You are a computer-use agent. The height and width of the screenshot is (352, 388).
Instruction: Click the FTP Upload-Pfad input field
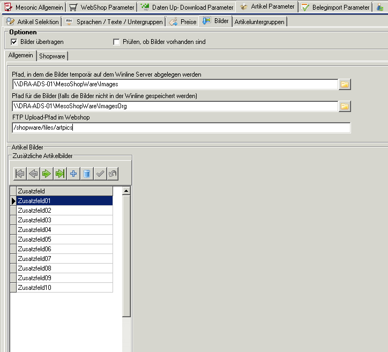181,128
